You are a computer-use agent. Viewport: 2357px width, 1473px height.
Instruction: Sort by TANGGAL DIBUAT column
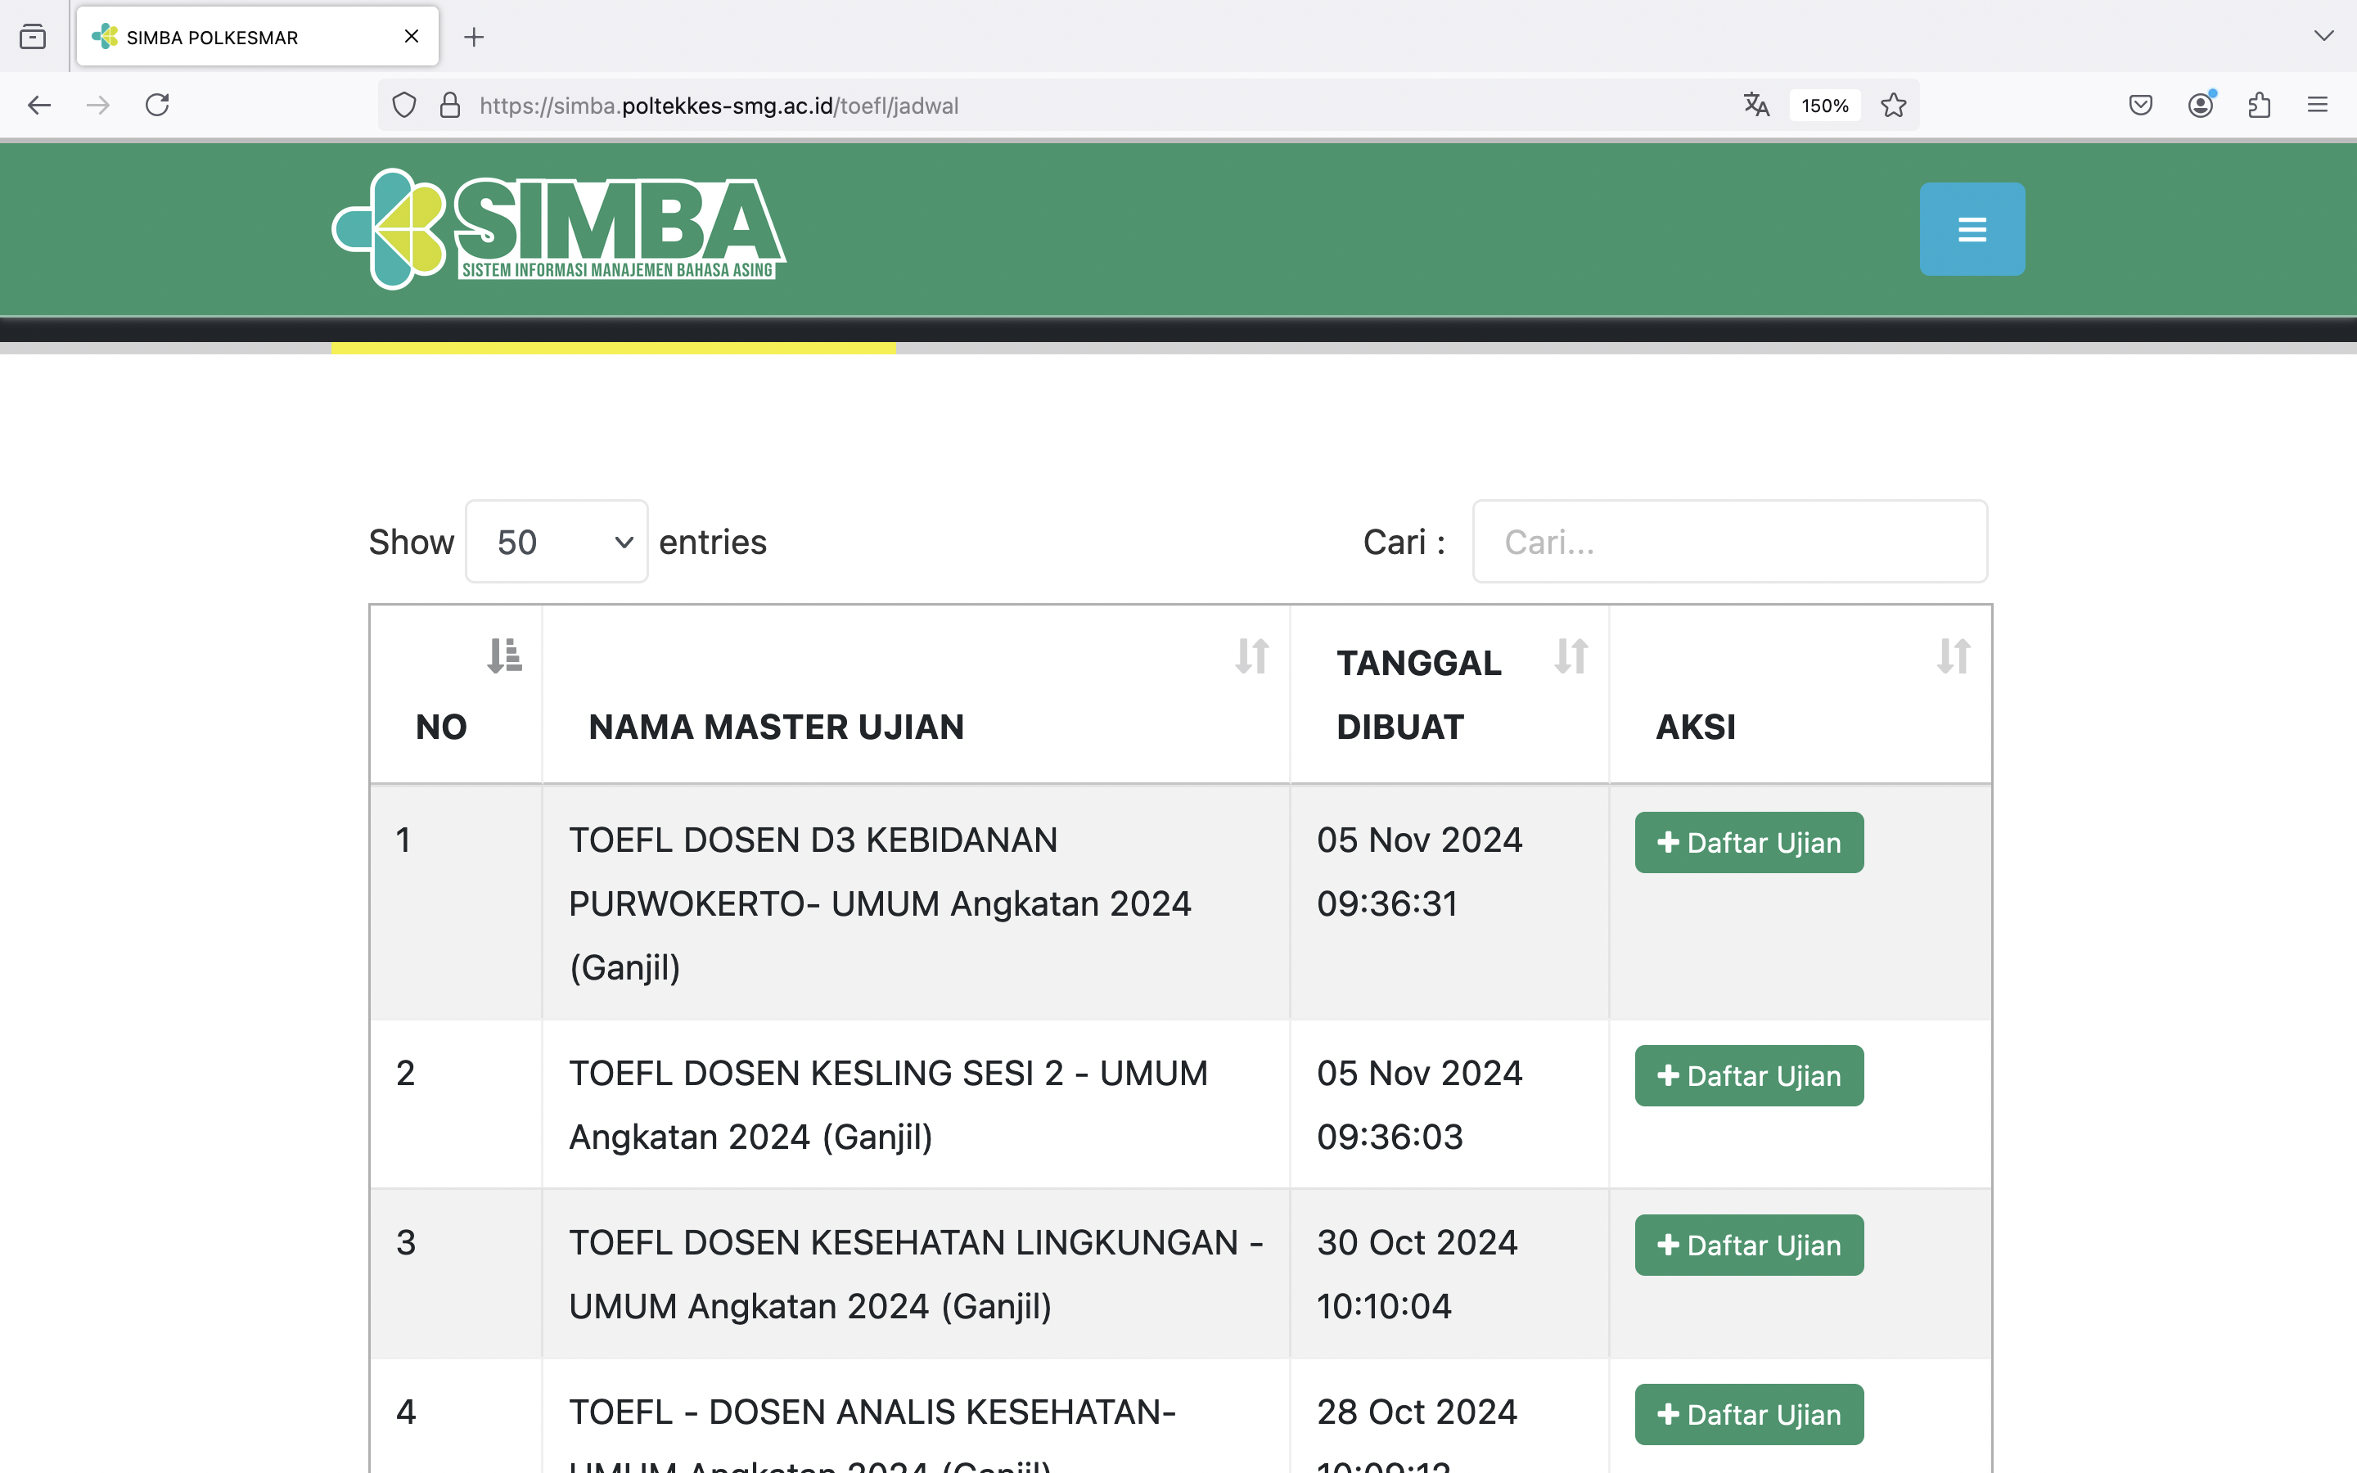pos(1571,655)
